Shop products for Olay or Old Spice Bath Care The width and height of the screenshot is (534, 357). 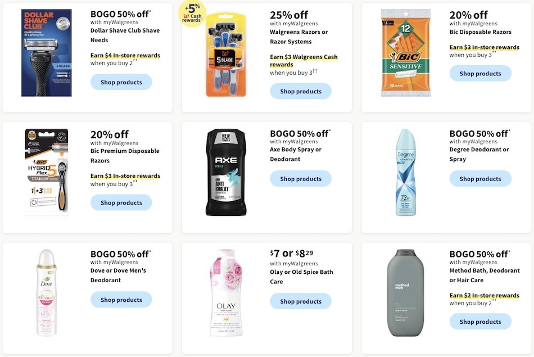pos(301,301)
